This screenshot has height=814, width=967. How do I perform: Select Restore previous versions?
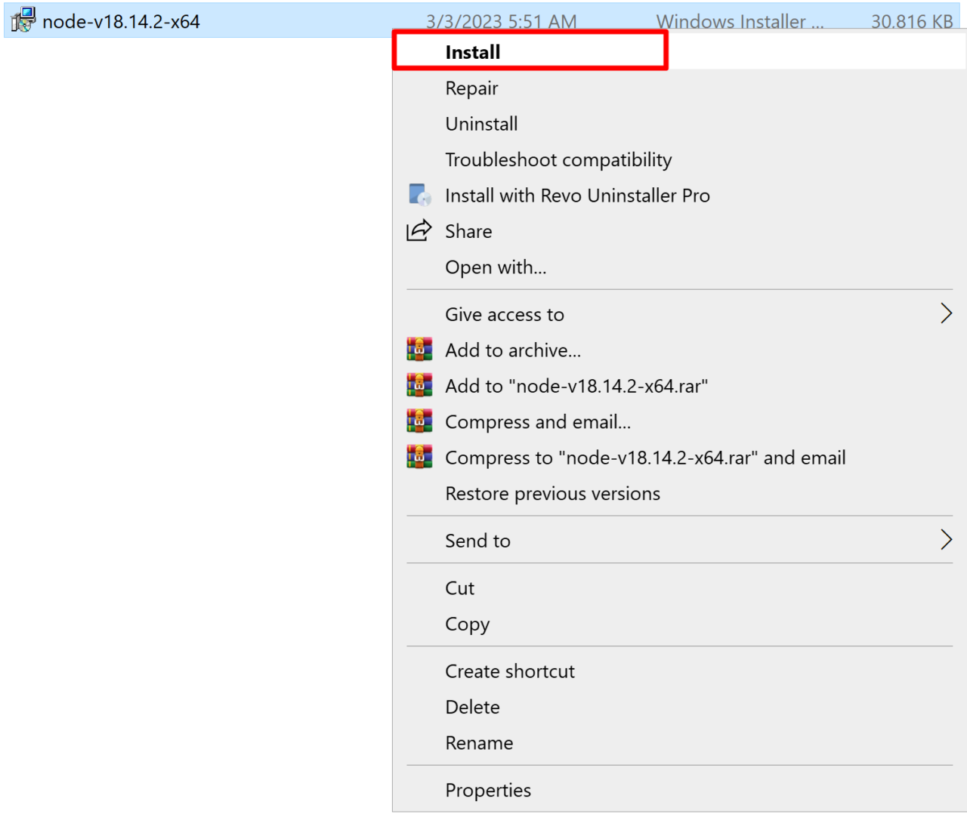[x=552, y=493]
